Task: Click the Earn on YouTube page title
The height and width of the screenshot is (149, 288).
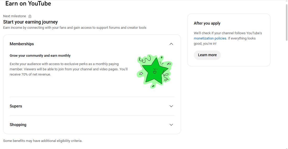Action: pos(28,4)
